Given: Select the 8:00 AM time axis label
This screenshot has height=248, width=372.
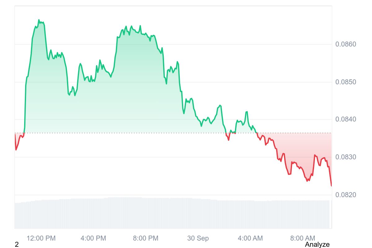Looking at the screenshot, I should (x=302, y=238).
